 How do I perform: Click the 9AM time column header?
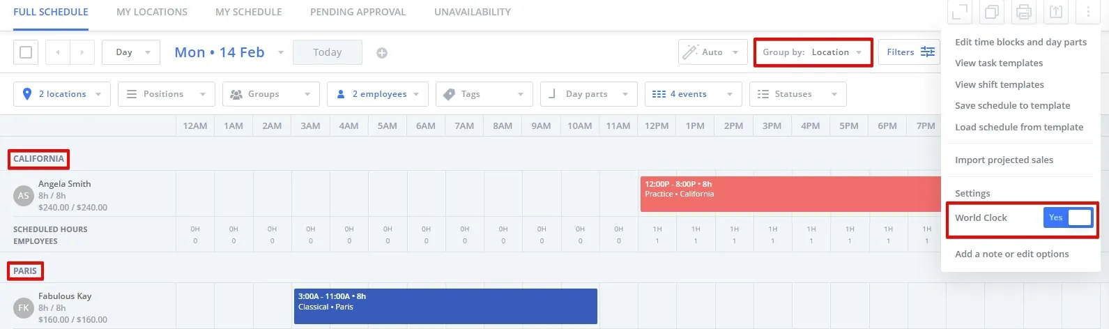pyautogui.click(x=541, y=126)
